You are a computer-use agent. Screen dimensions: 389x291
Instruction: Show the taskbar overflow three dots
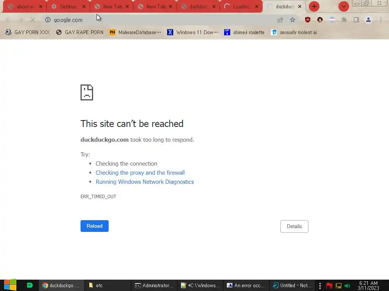pyautogui.click(x=320, y=286)
